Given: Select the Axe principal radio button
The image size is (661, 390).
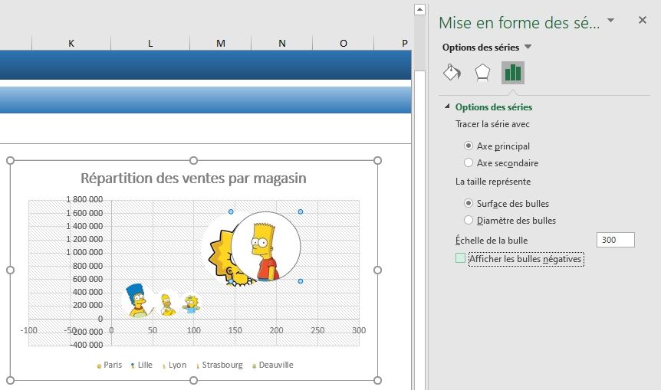Looking at the screenshot, I should (468, 146).
